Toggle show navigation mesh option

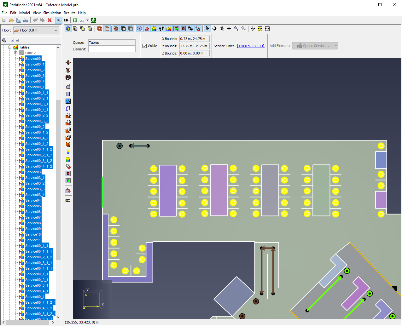tap(140, 29)
